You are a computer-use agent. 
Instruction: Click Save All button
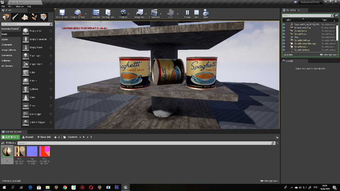click(44, 137)
